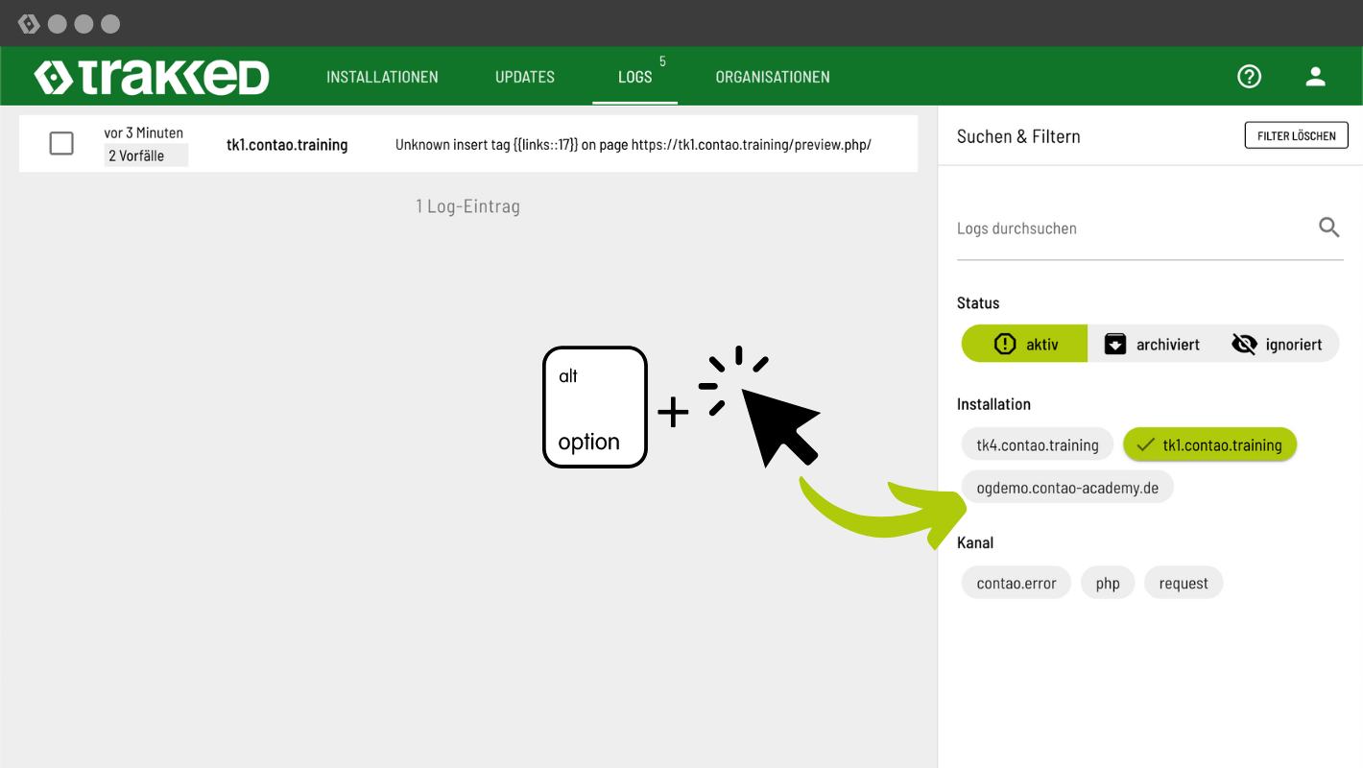Switch to the Updates tab
This screenshot has width=1363, height=768.
(524, 77)
